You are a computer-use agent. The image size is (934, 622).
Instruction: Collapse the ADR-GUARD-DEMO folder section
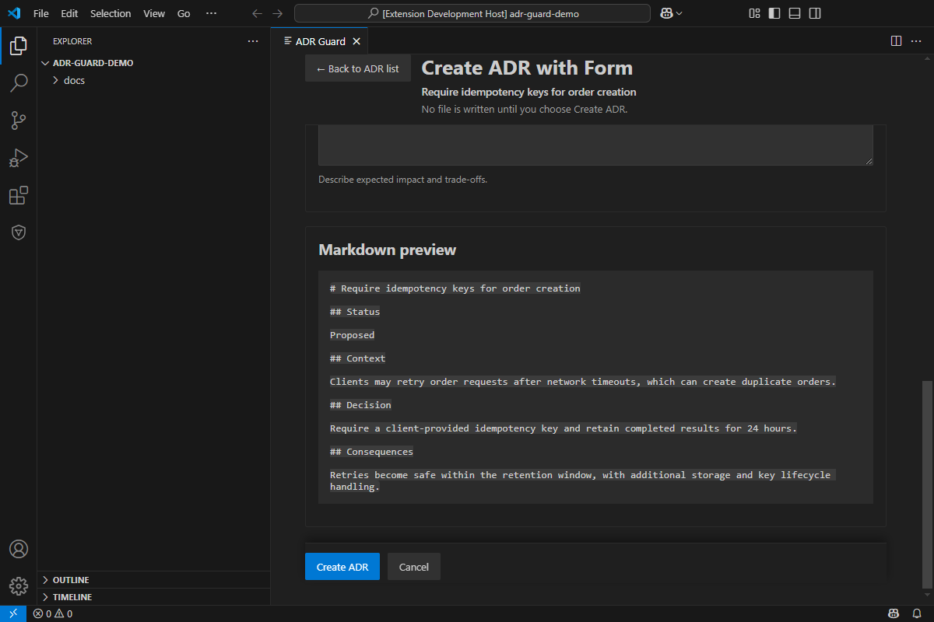(x=154, y=63)
